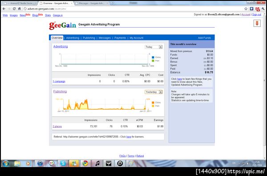Open the Refund footer link
Image resolution: width=267 pixels, height=176 pixels.
point(140,156)
